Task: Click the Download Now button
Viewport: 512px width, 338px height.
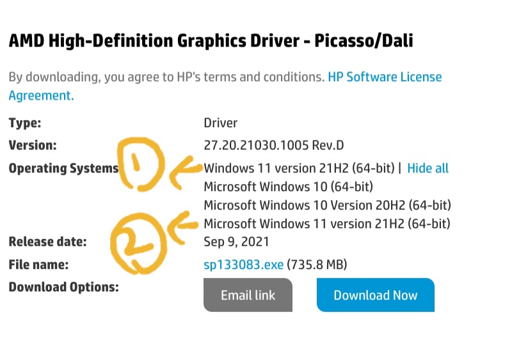Action: pyautogui.click(x=375, y=295)
